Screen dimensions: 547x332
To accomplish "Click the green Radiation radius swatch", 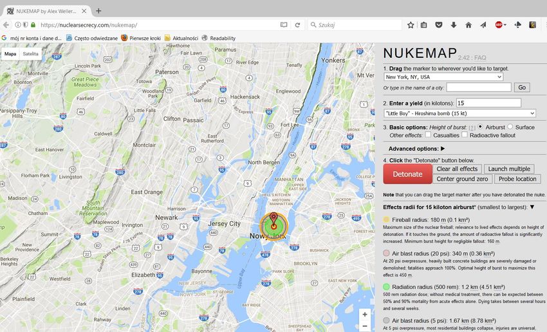I will click(x=386, y=287).
